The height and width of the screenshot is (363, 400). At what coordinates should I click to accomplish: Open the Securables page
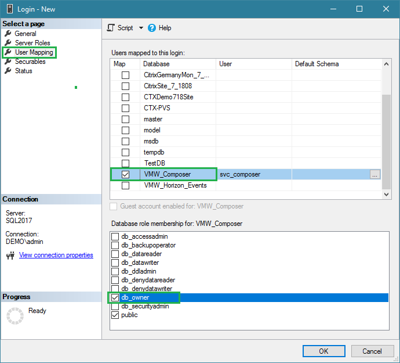[x=30, y=62]
